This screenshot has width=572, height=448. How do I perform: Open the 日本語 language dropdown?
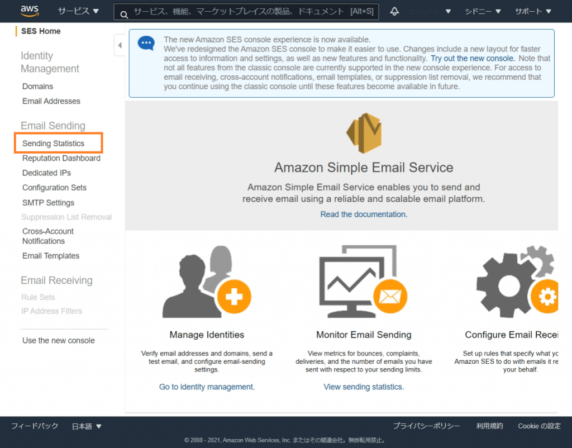(87, 426)
